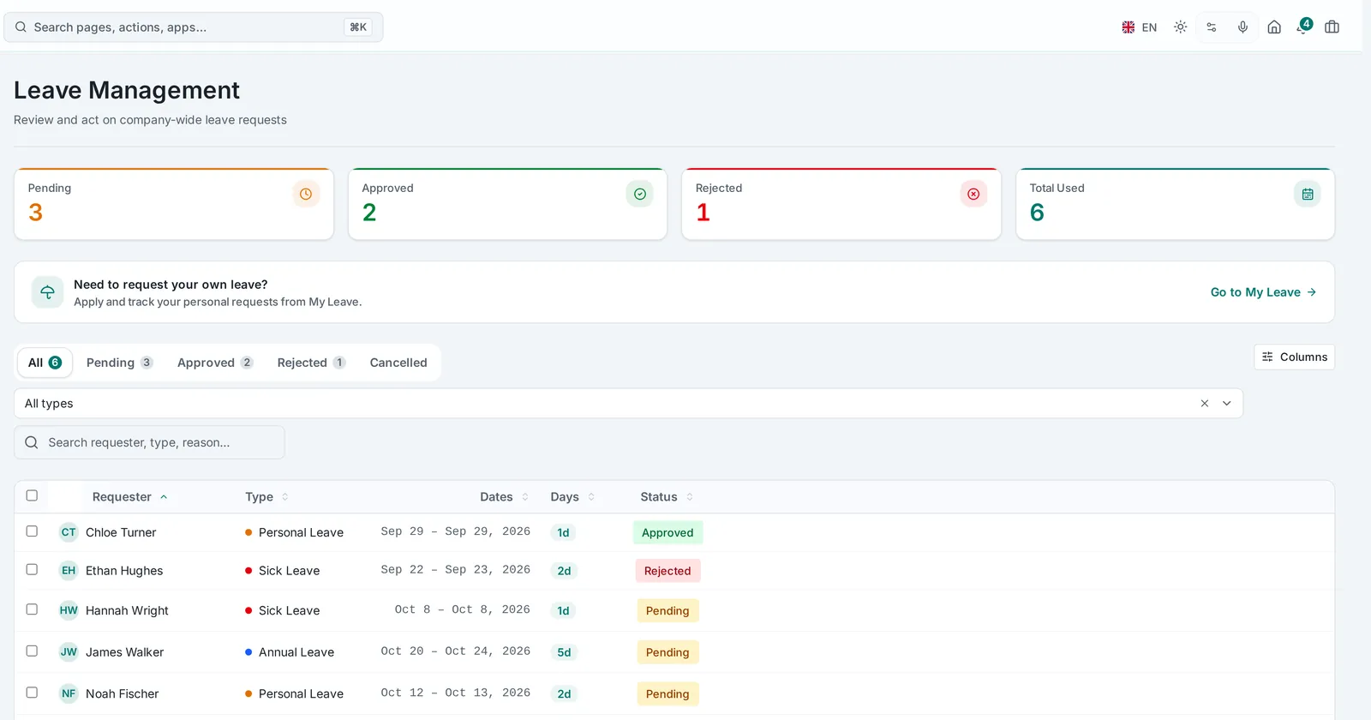Sort by Dates column
The height and width of the screenshot is (720, 1371).
click(504, 497)
